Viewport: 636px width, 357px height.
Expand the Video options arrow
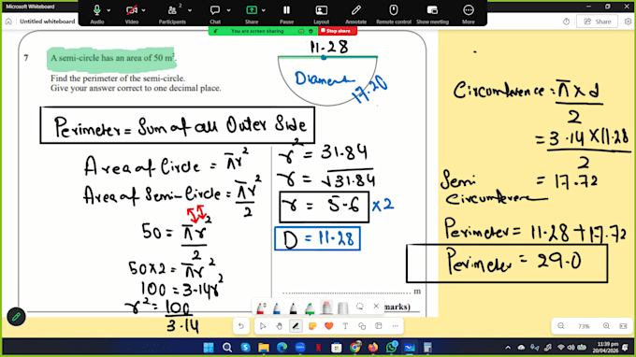[x=144, y=10]
